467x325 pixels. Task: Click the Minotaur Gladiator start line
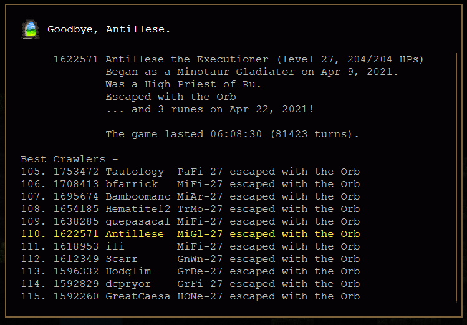click(x=252, y=72)
